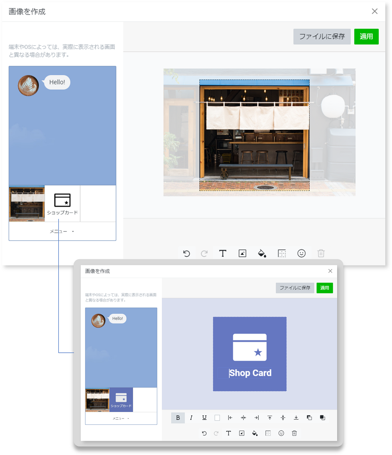Align the object to the bottom edge
Viewport: 392px width, 455px height.
point(296,418)
